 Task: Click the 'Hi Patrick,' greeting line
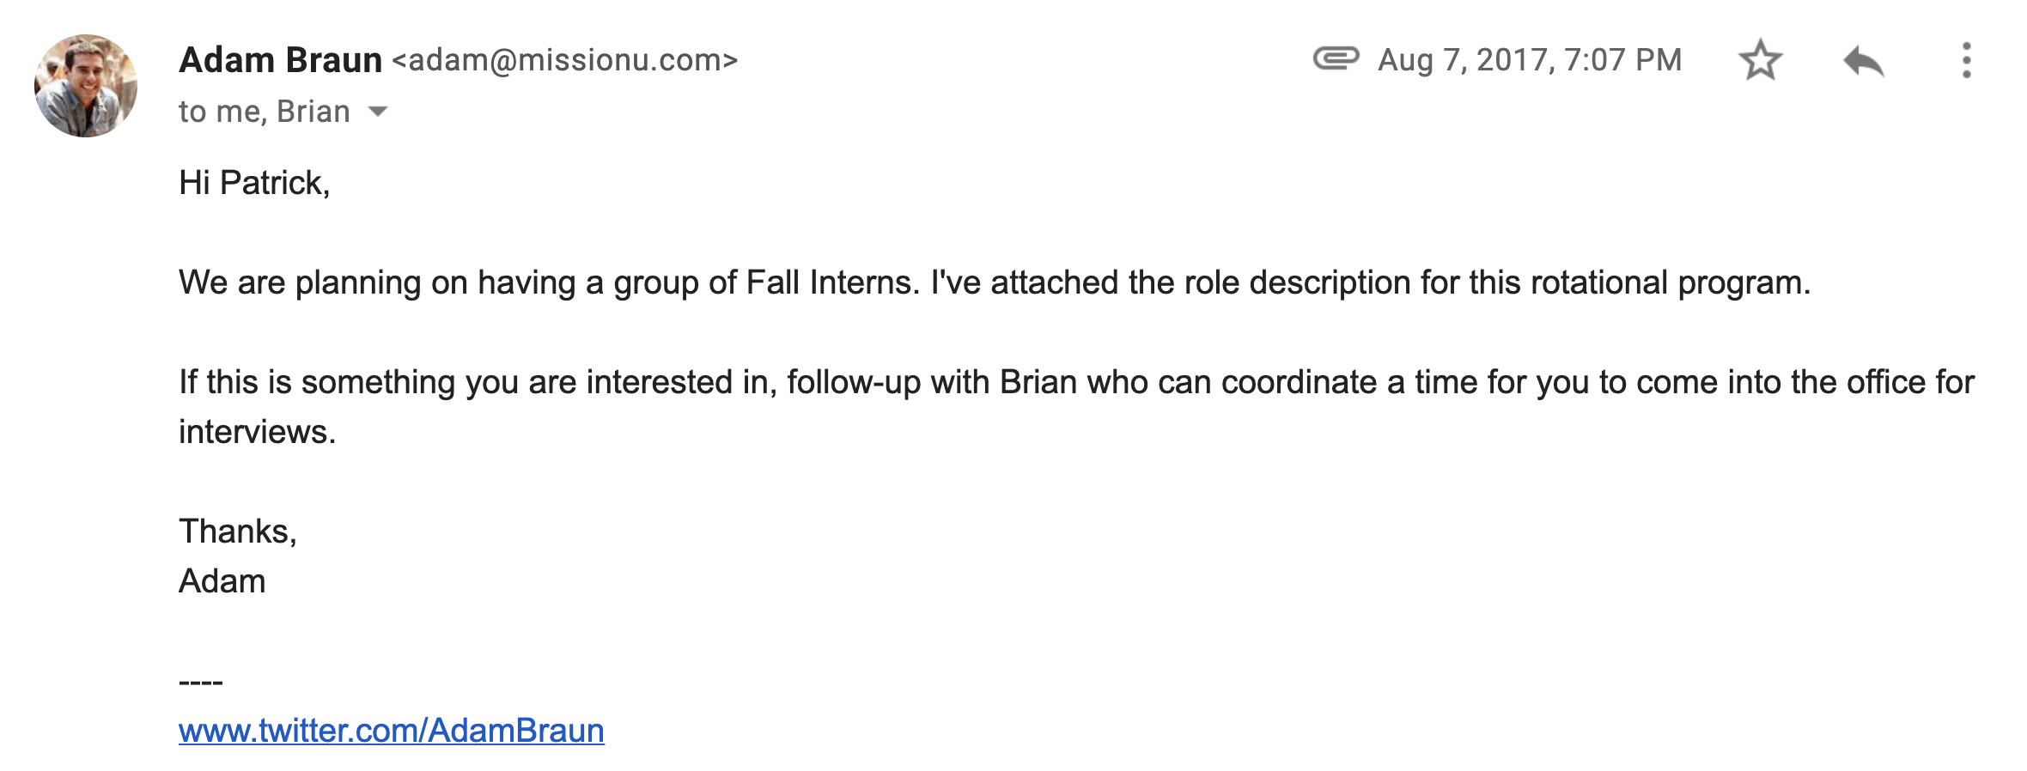tap(254, 183)
